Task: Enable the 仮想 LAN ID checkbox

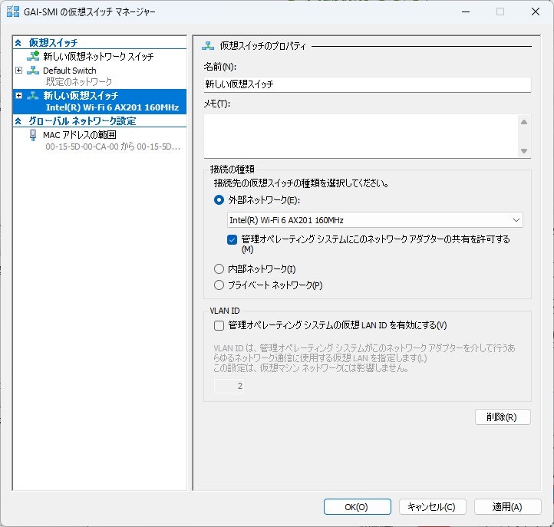Action: click(x=219, y=325)
